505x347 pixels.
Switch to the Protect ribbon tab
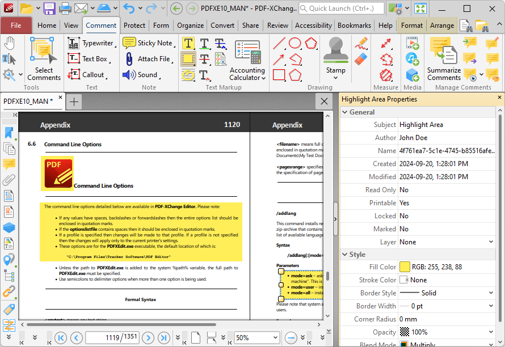(x=134, y=26)
